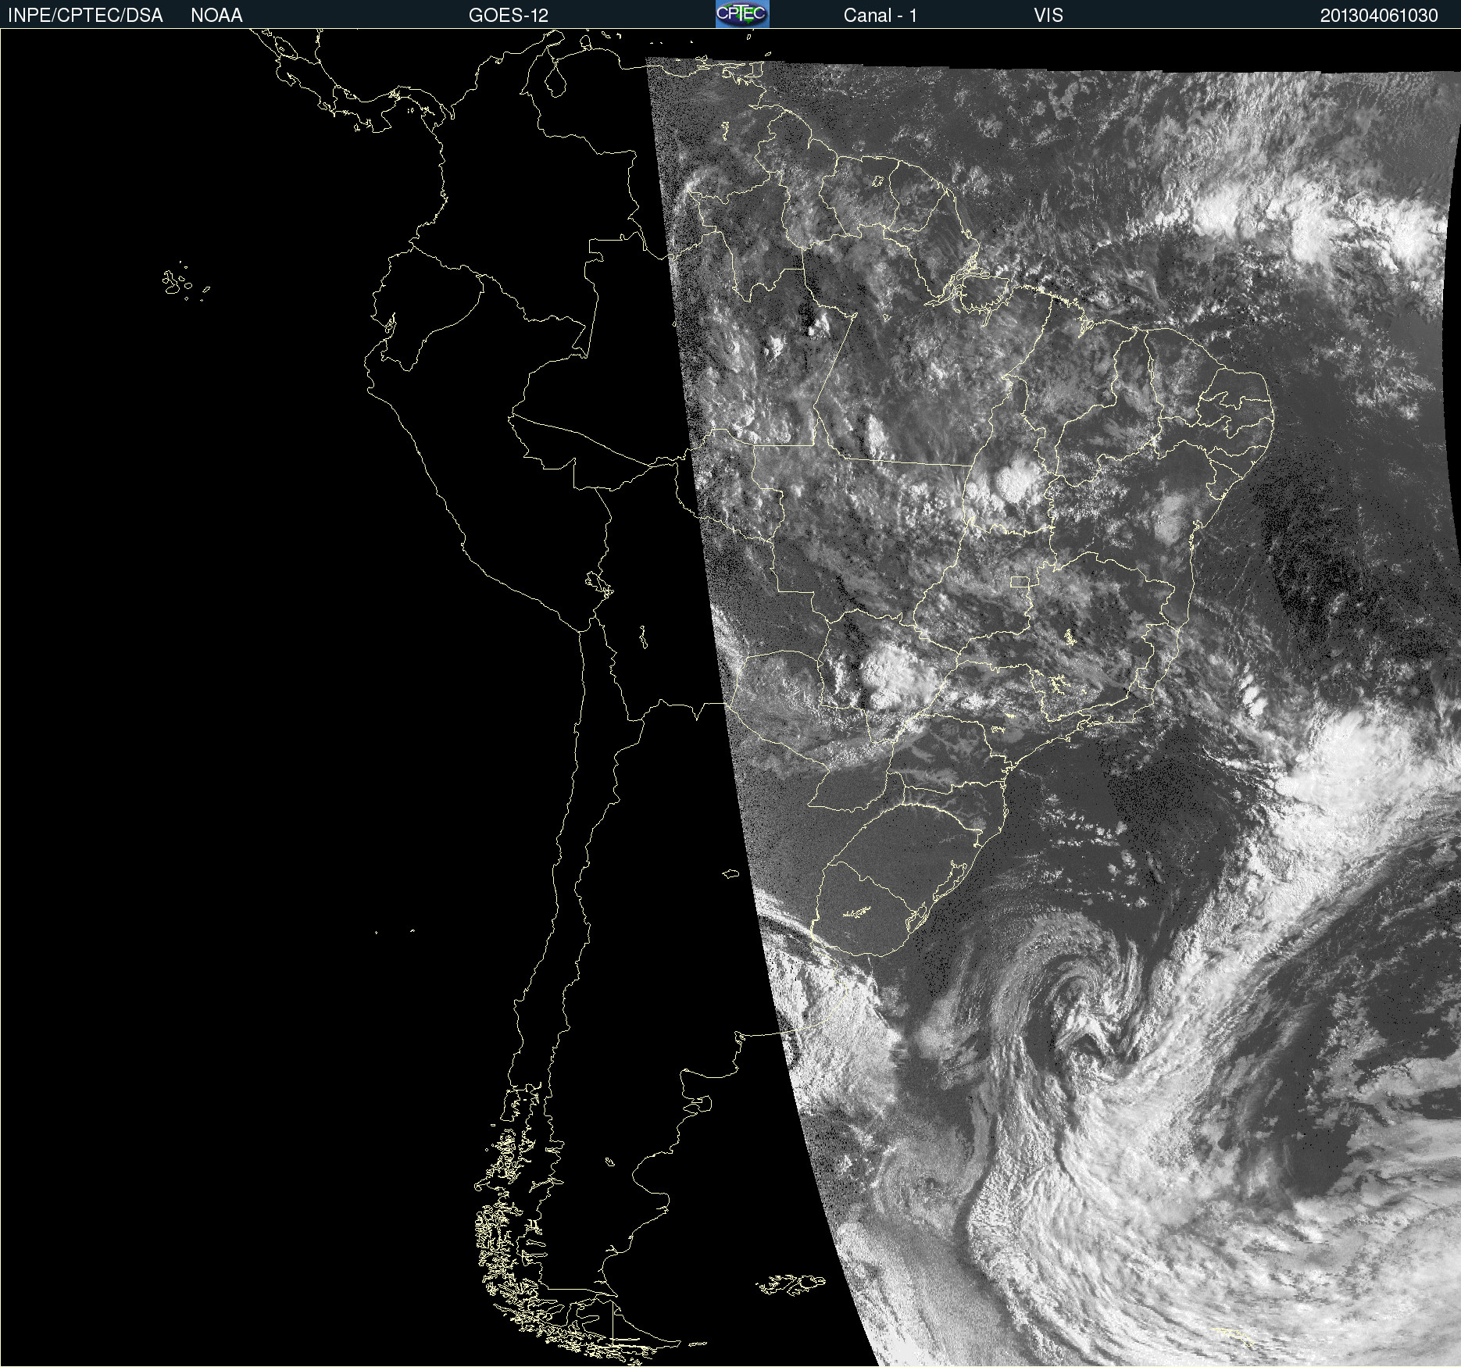
Task: Click the INPE/CPTEC/DSA header text
Action: click(x=85, y=16)
